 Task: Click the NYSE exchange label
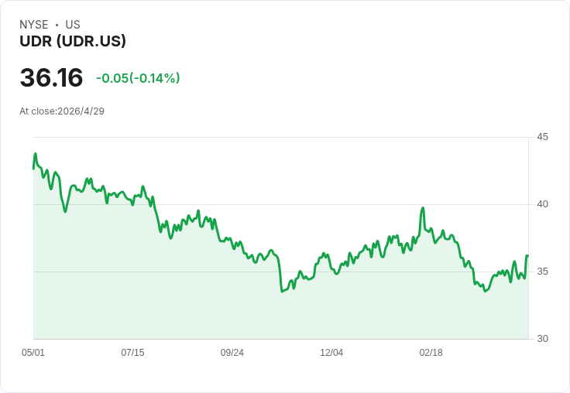pyautogui.click(x=33, y=25)
